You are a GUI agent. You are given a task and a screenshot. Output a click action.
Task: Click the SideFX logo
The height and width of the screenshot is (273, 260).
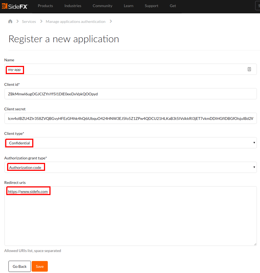tap(15, 6)
